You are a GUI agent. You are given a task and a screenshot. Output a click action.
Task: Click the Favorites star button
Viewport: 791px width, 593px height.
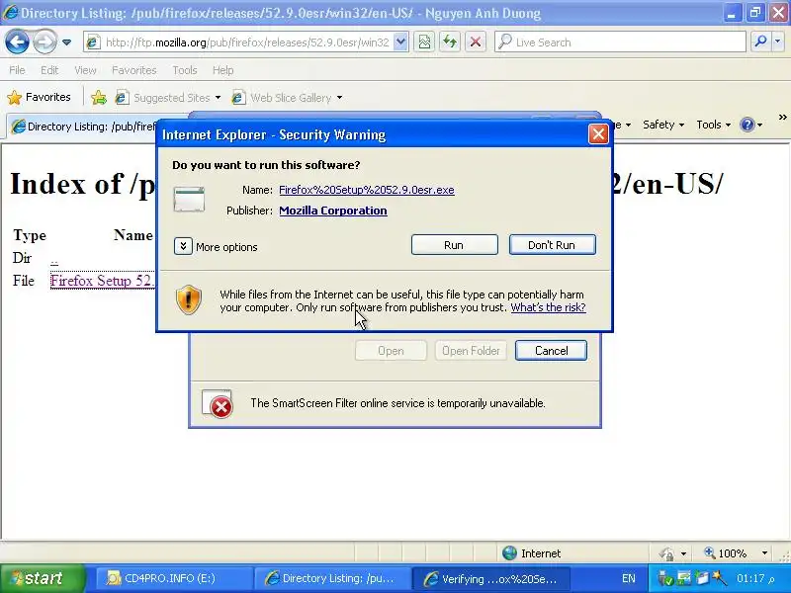pos(40,97)
